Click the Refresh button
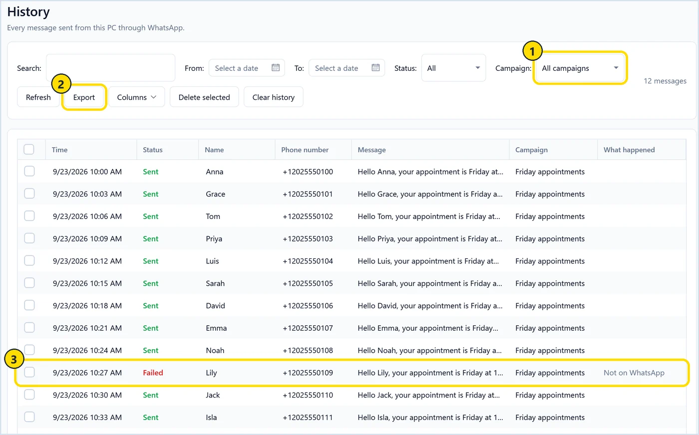The width and height of the screenshot is (699, 435). click(x=38, y=97)
